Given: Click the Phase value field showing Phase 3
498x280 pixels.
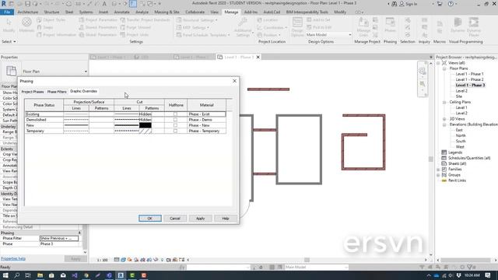Looking at the screenshot, I should coord(59,243).
